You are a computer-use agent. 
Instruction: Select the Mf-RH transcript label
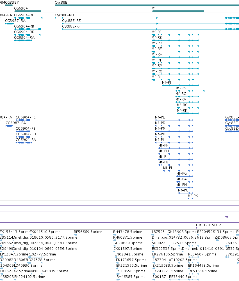click(157, 54)
